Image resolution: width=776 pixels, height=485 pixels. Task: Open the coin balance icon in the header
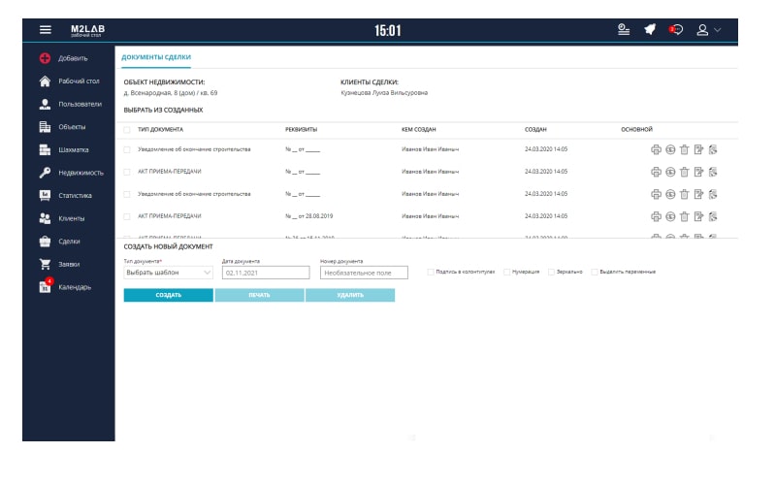[624, 30]
